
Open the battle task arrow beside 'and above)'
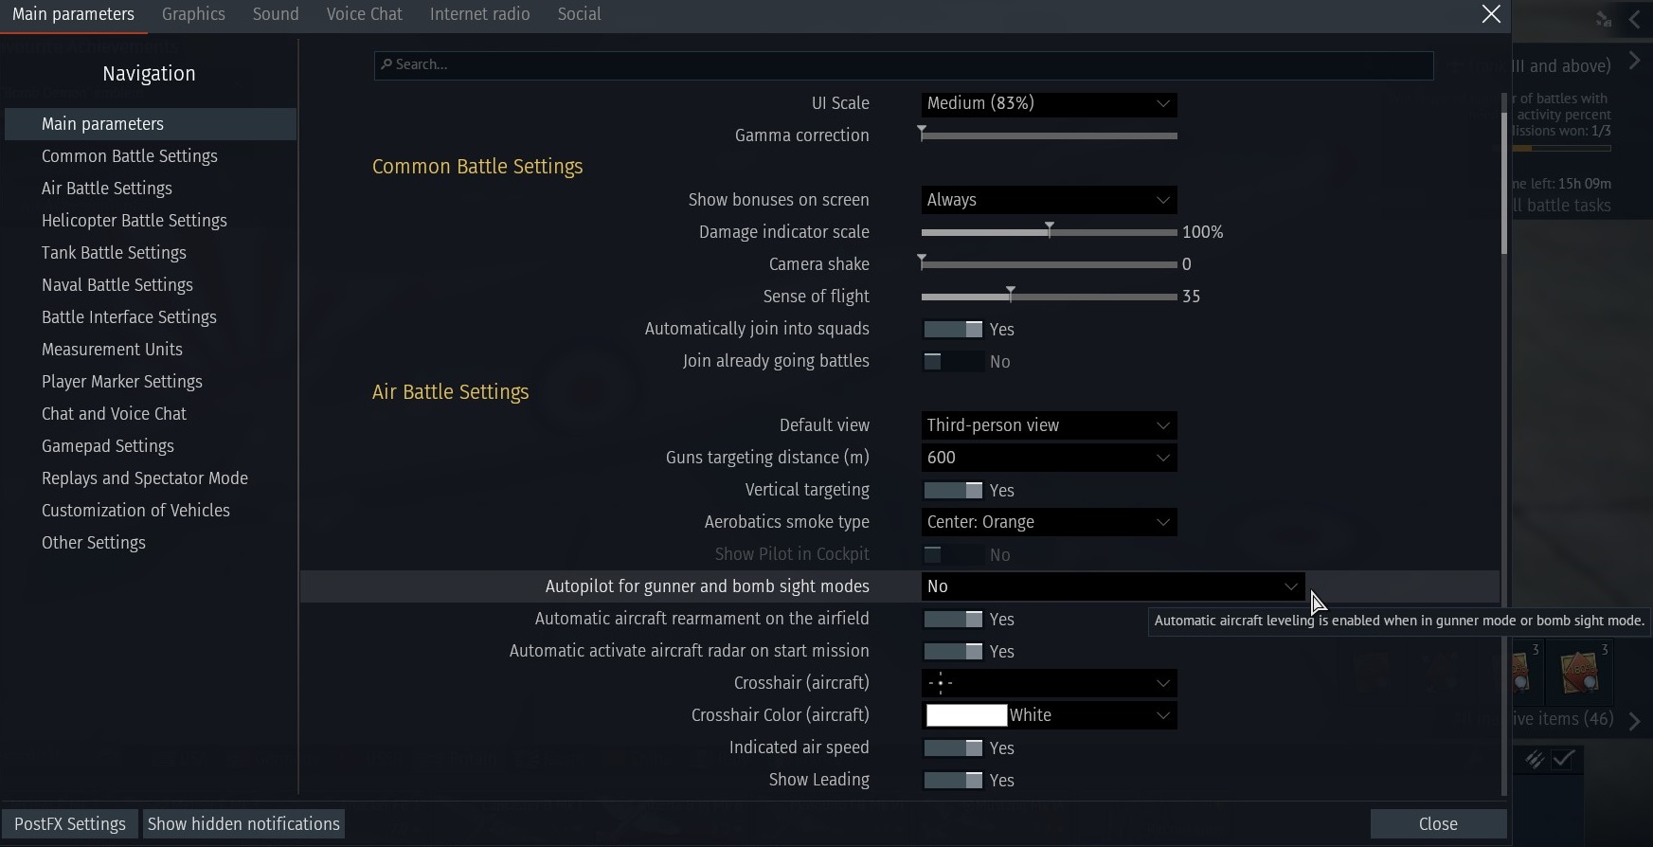pos(1635,62)
